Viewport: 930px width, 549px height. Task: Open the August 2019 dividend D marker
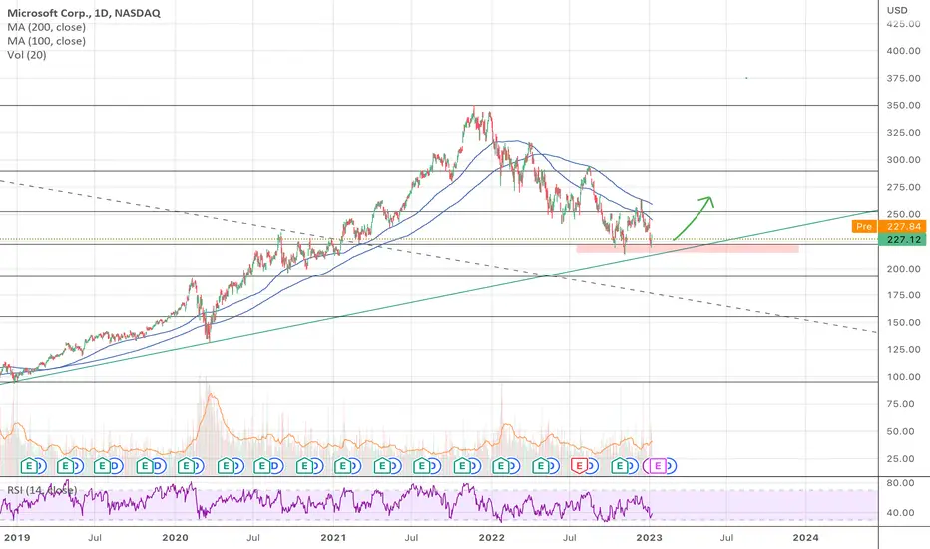(x=115, y=466)
